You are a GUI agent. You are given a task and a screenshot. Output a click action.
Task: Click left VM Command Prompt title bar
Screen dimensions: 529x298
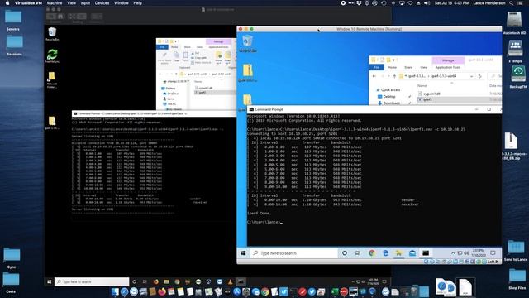pyautogui.click(x=154, y=114)
